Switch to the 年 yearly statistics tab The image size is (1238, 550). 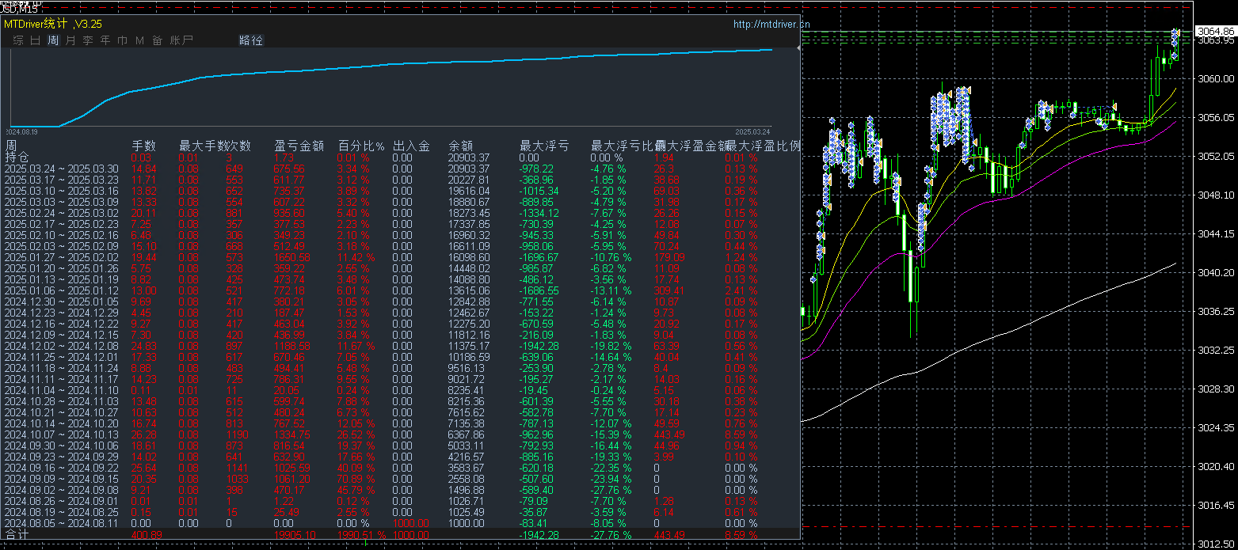click(105, 40)
